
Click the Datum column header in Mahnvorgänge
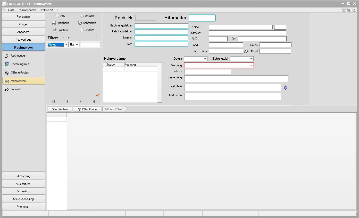pyautogui.click(x=115, y=65)
